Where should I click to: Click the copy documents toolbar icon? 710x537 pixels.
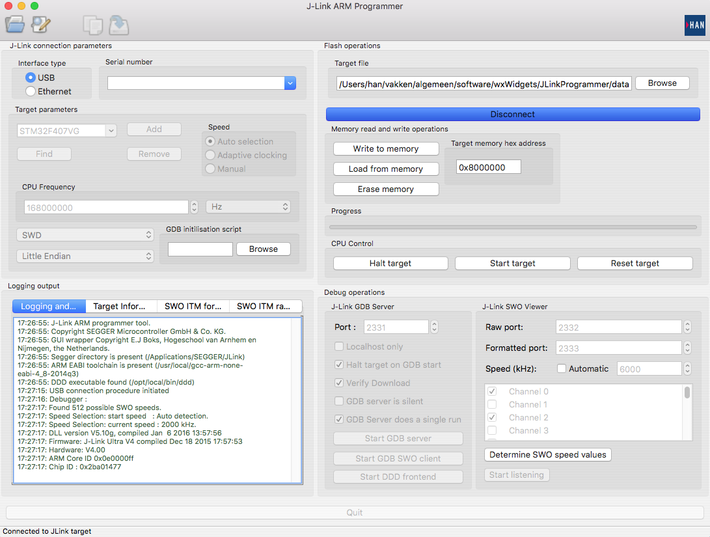coord(93,25)
